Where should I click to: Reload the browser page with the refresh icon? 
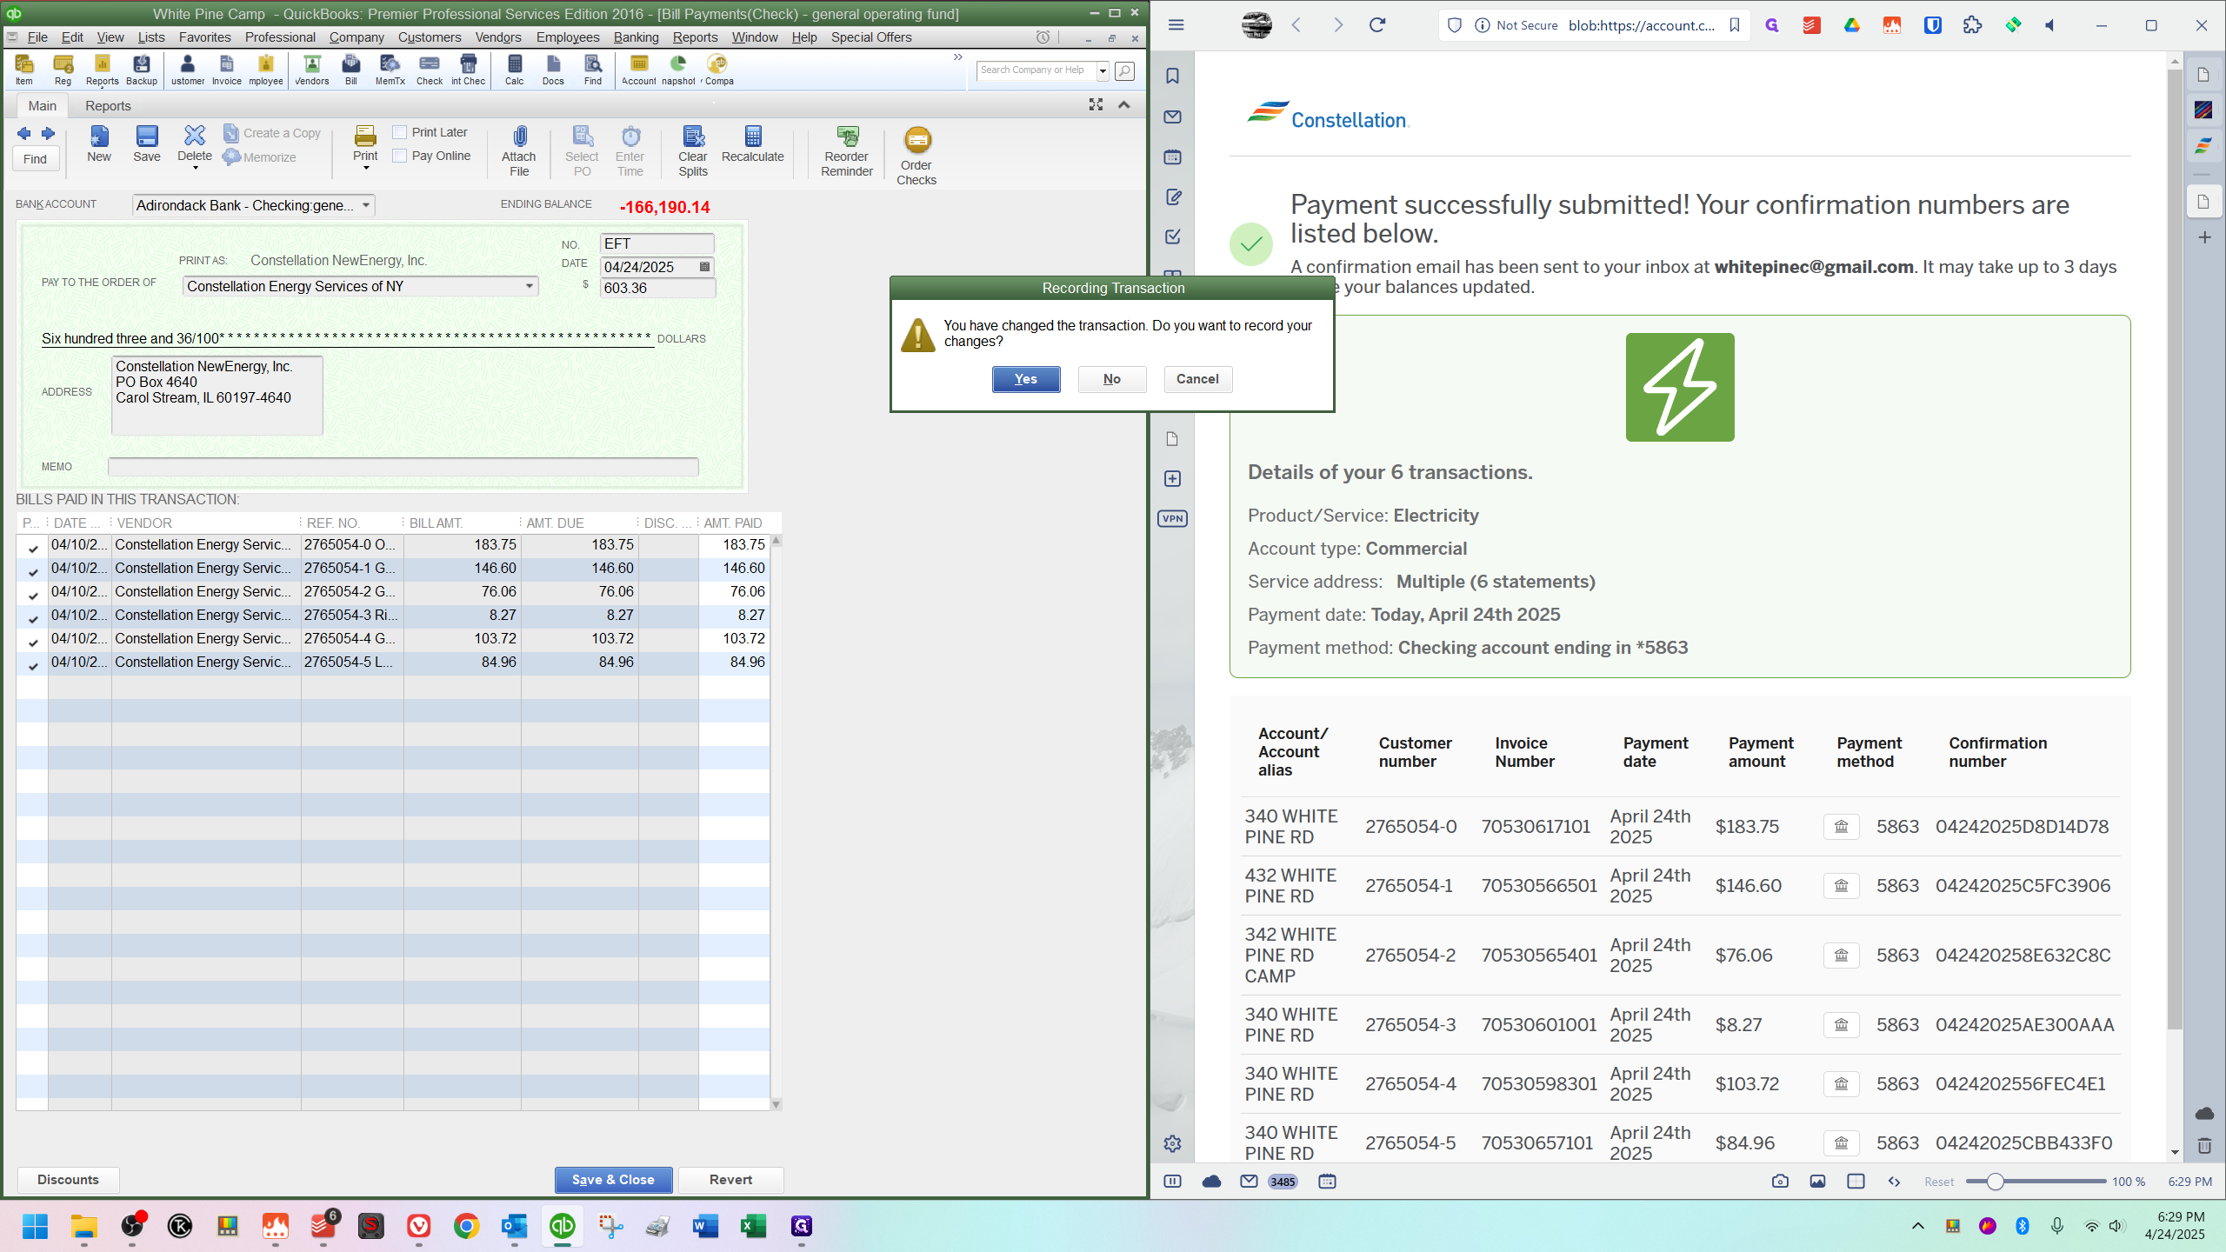click(1377, 25)
